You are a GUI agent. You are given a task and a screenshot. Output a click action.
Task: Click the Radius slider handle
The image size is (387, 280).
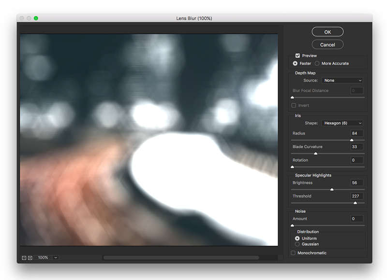(352, 140)
